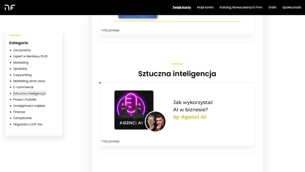This screenshot has width=305, height=172.
Task: Click the two instructors' round photo
Action: coord(155,121)
